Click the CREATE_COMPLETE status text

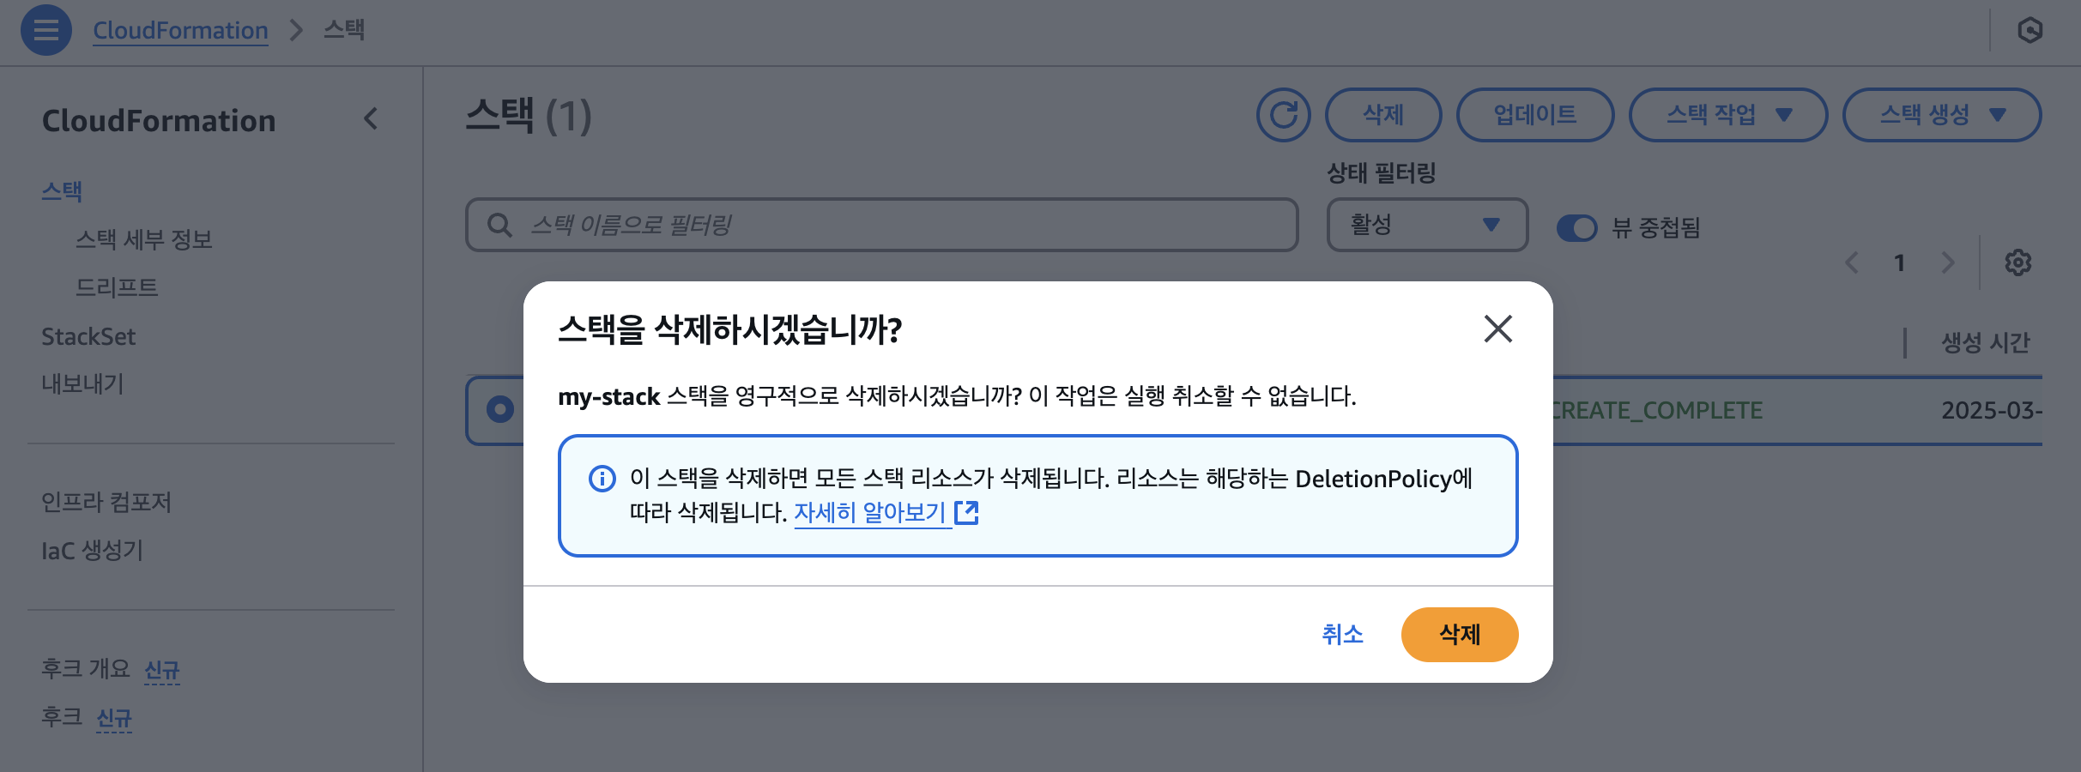pos(1658,411)
